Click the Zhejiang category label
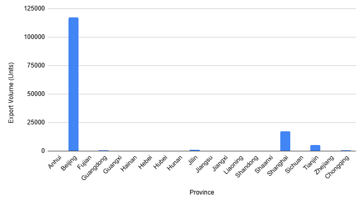This screenshot has width=363, height=203. point(324,165)
